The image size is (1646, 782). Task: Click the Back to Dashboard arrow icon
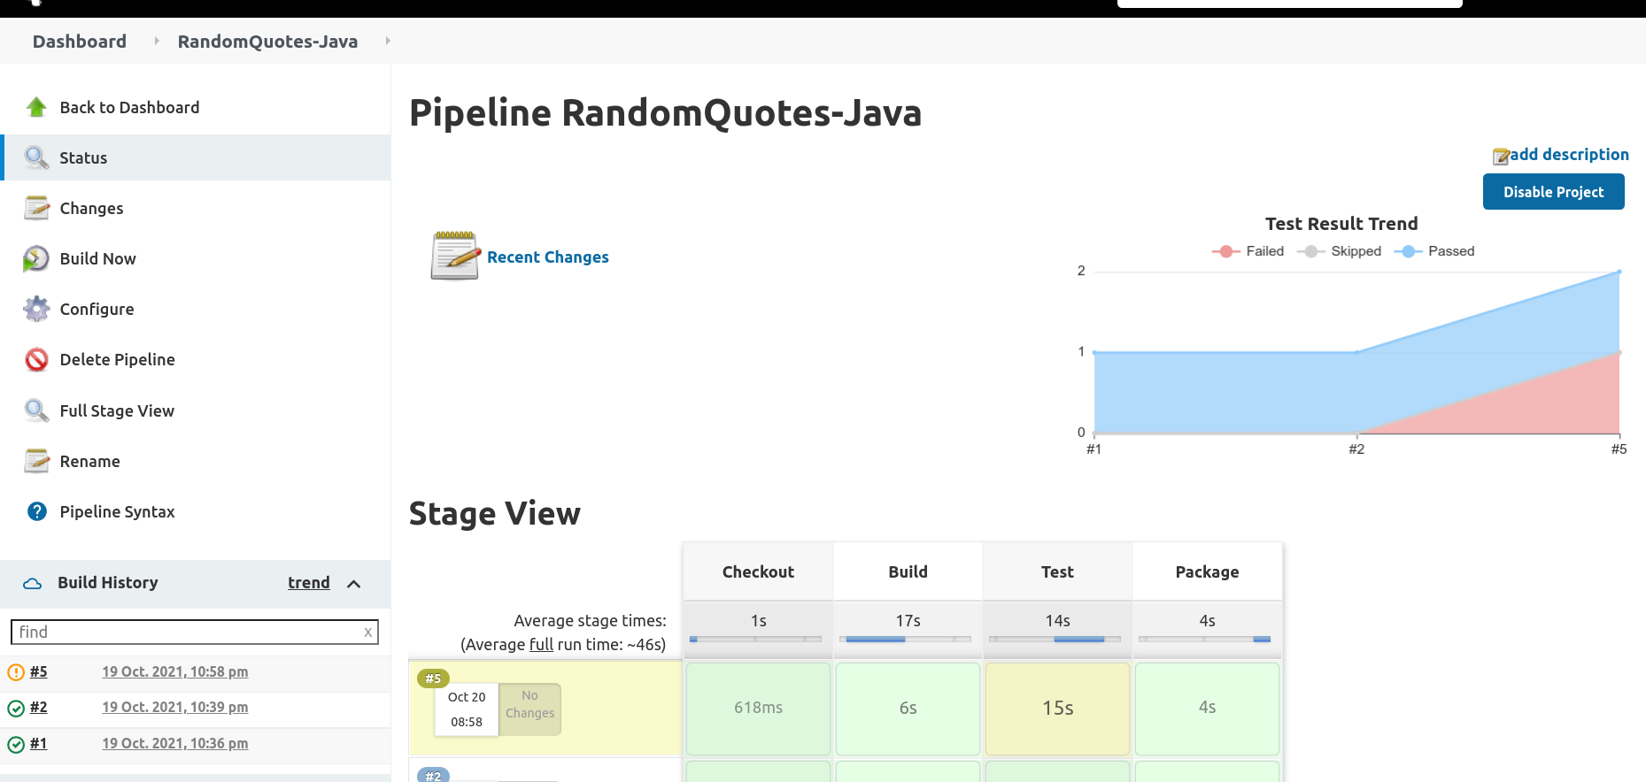pos(36,107)
